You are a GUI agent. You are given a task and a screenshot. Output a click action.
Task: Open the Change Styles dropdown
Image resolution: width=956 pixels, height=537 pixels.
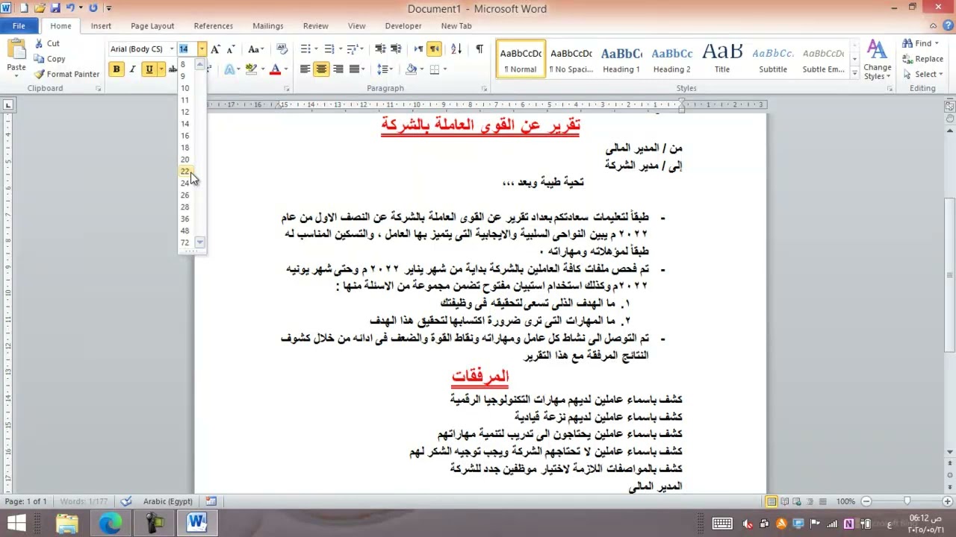[878, 60]
